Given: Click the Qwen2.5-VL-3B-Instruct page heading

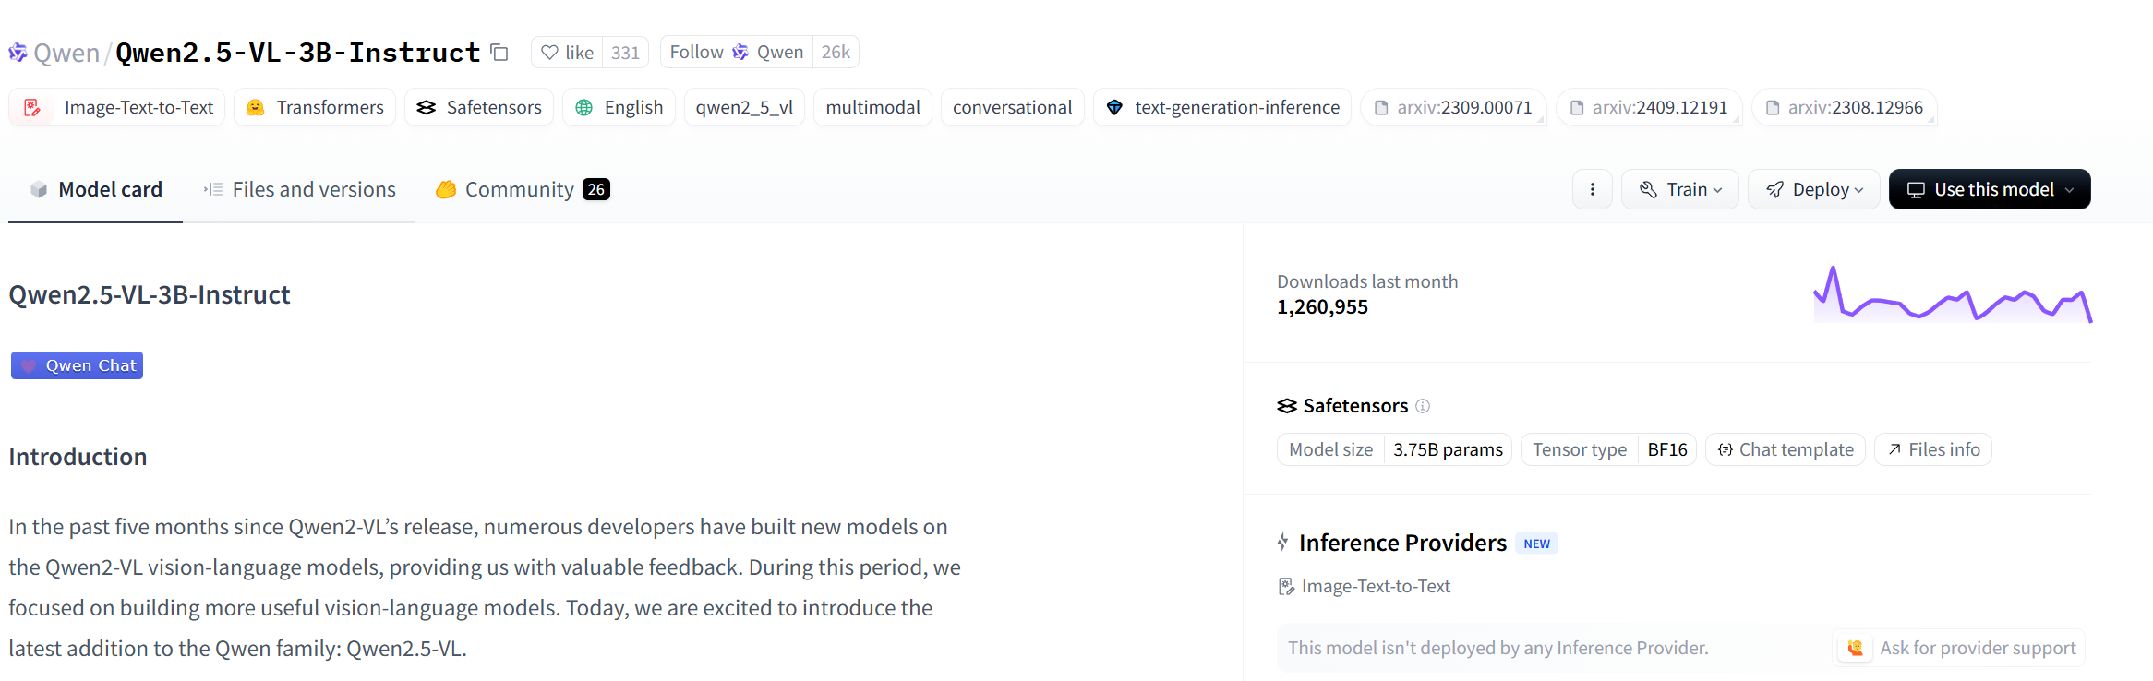Looking at the screenshot, I should pyautogui.click(x=150, y=294).
